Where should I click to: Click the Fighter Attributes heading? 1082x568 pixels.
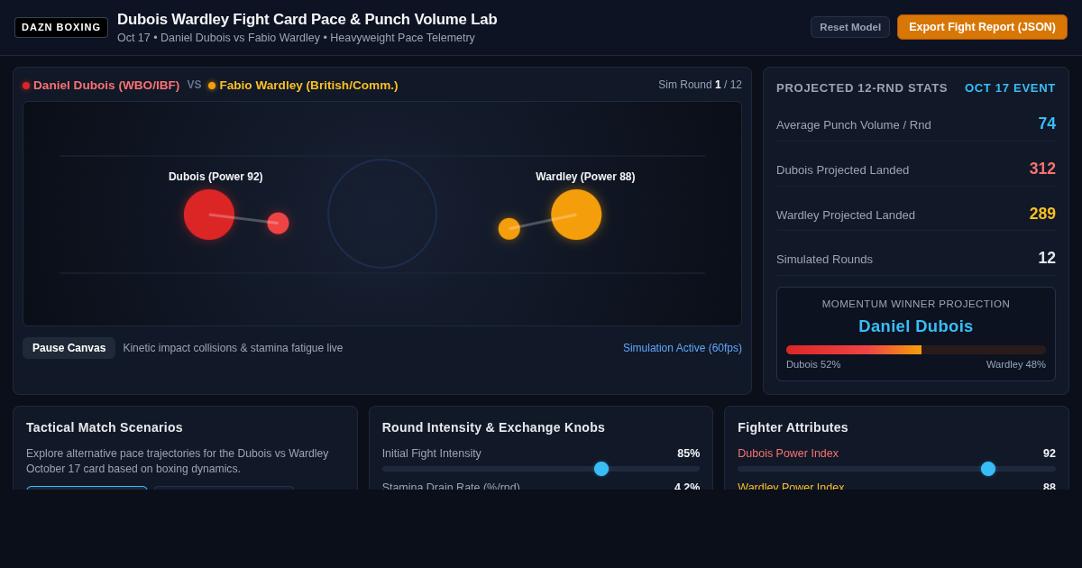pos(793,427)
